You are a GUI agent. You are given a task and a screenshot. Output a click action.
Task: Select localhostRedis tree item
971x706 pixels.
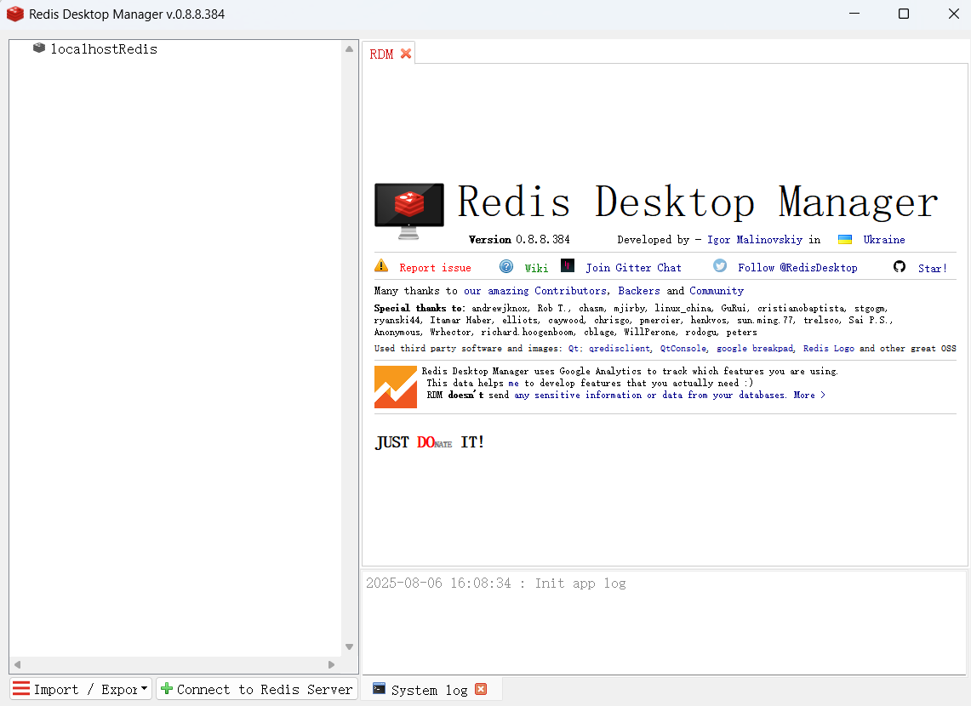pos(104,48)
